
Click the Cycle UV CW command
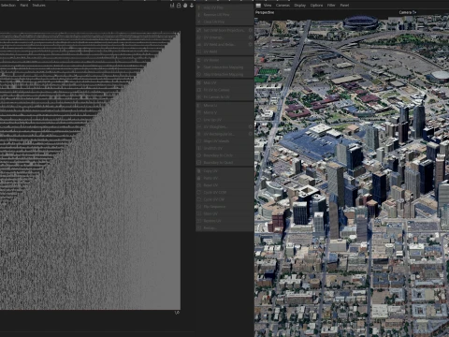click(224, 199)
